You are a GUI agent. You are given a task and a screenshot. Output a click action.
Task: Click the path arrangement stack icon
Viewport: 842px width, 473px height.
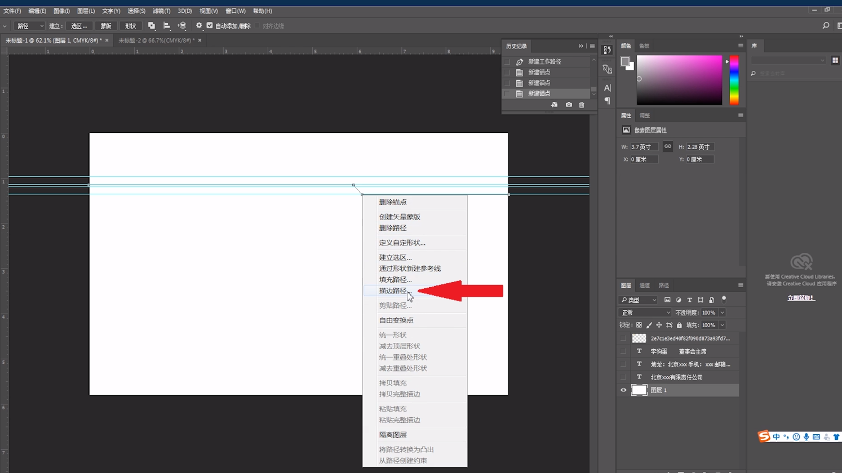[181, 26]
